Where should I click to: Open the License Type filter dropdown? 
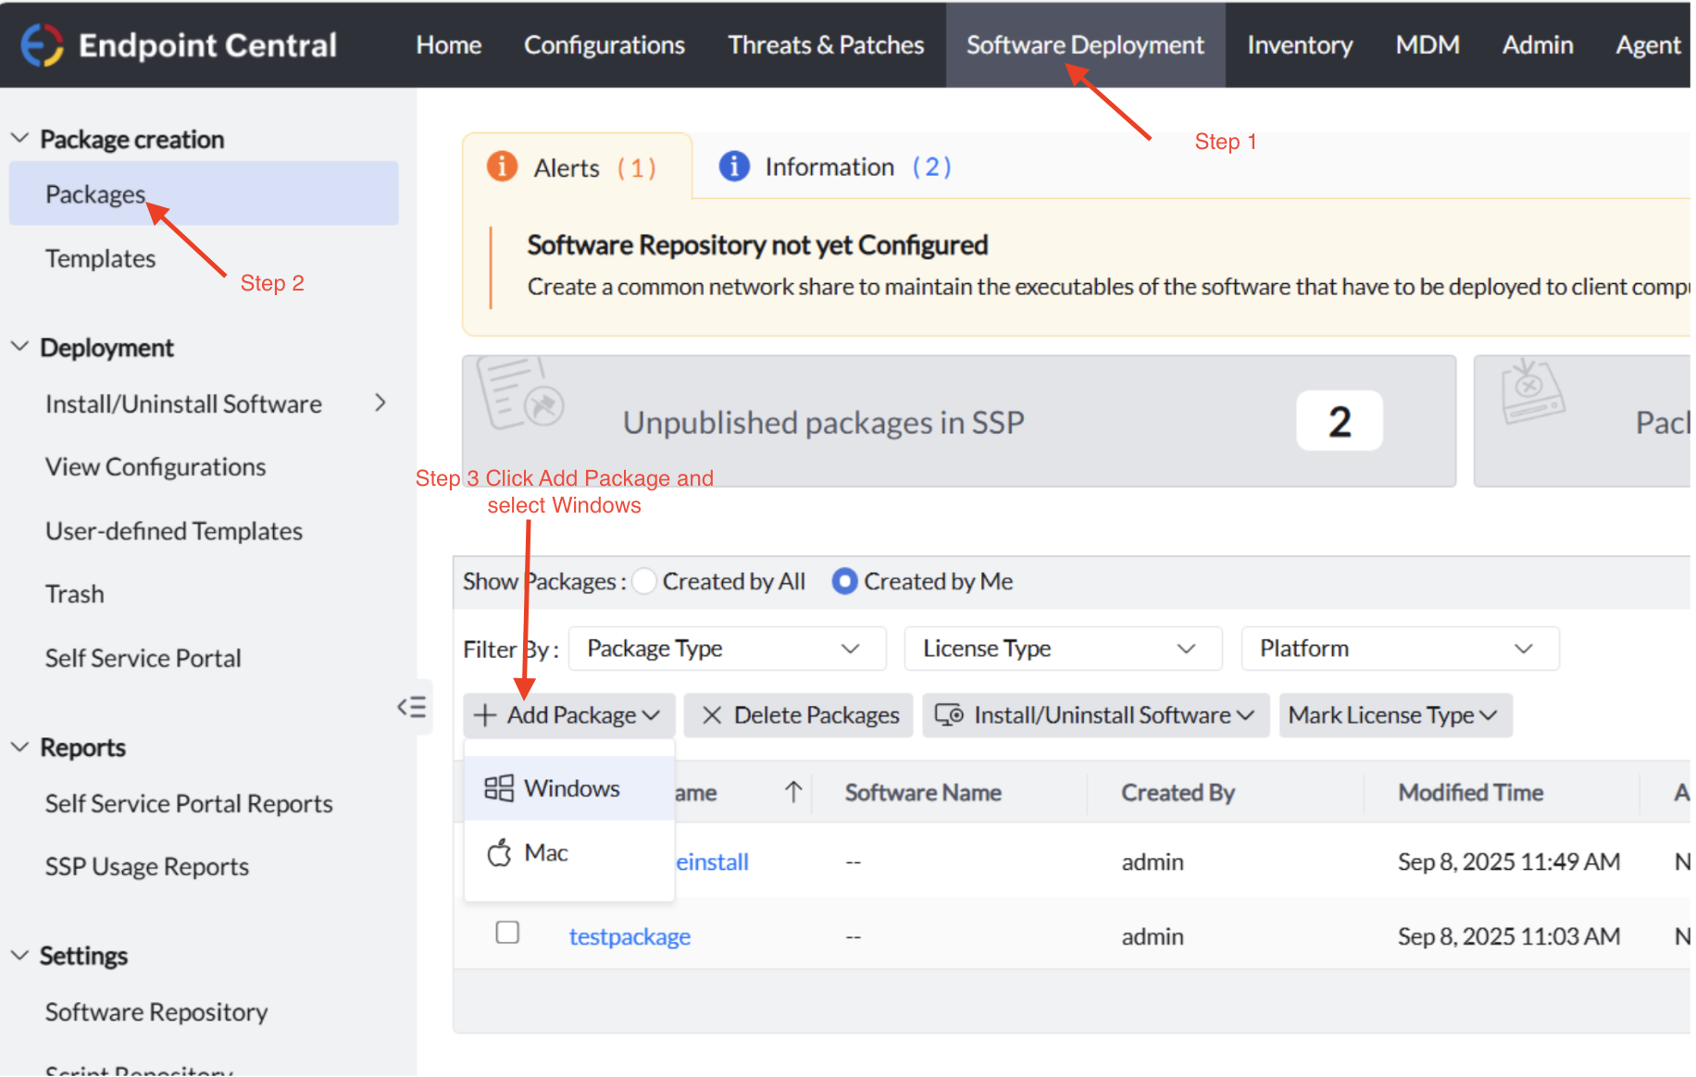tap(1062, 649)
